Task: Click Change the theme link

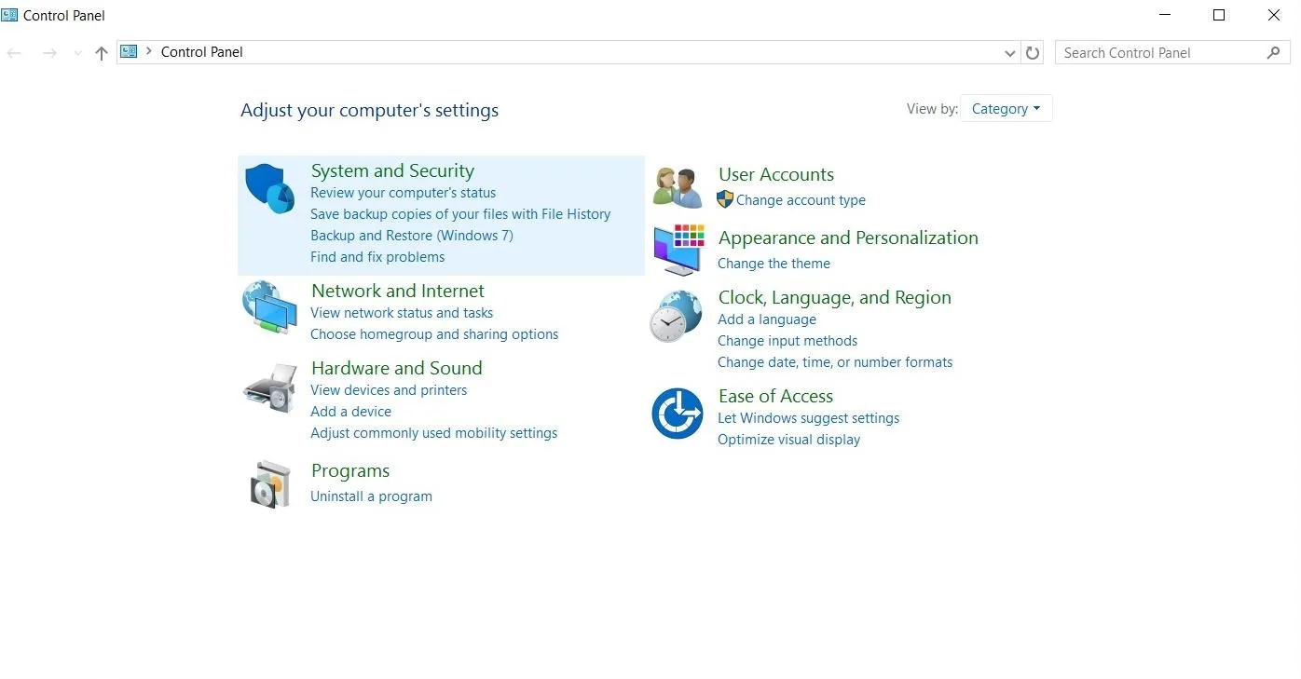Action: (774, 264)
